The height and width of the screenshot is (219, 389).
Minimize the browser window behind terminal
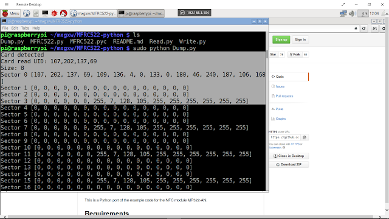(374, 21)
